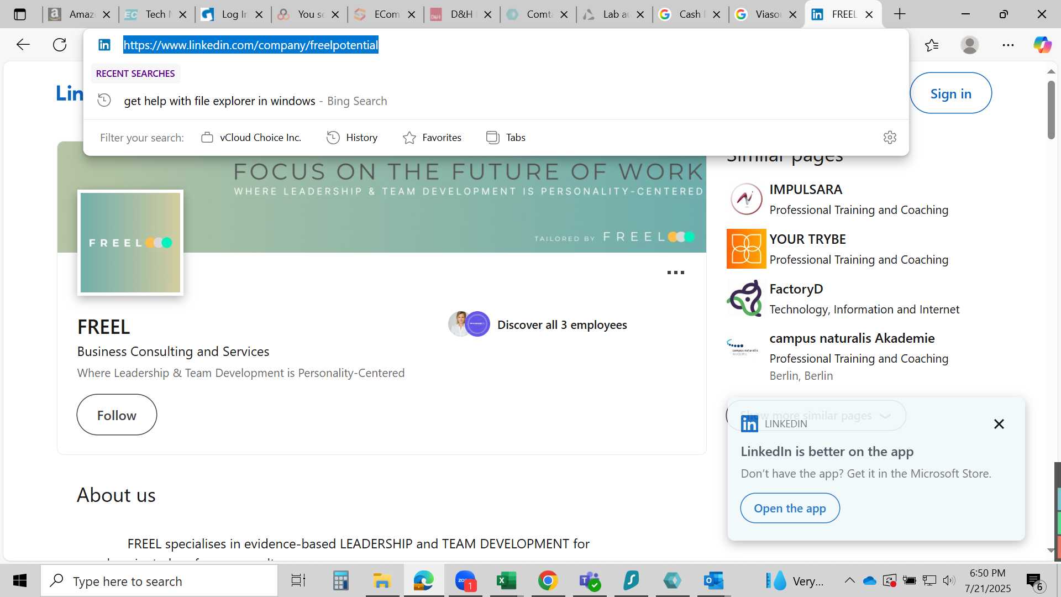Open Outlook from taskbar
This screenshot has height=597, width=1061.
713,581
